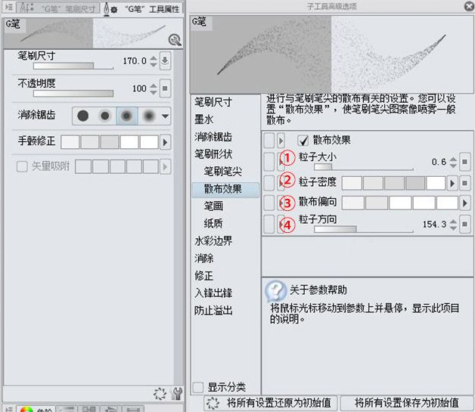
Task: Expand the arrow left of 散布效果 checkbox
Action: pos(281,141)
